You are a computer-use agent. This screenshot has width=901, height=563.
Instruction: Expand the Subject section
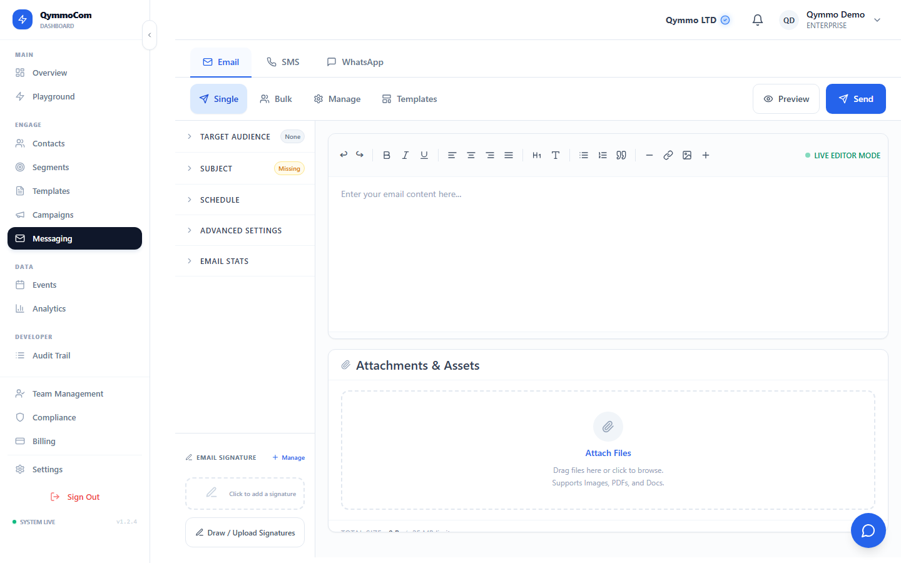coord(216,169)
